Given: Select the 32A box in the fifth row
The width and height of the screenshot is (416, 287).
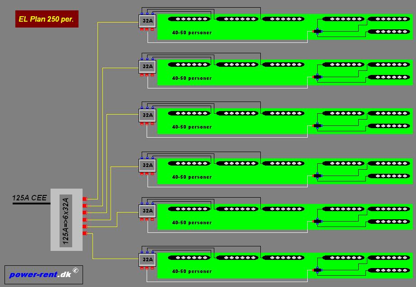Looking at the screenshot, I should pyautogui.click(x=147, y=211).
